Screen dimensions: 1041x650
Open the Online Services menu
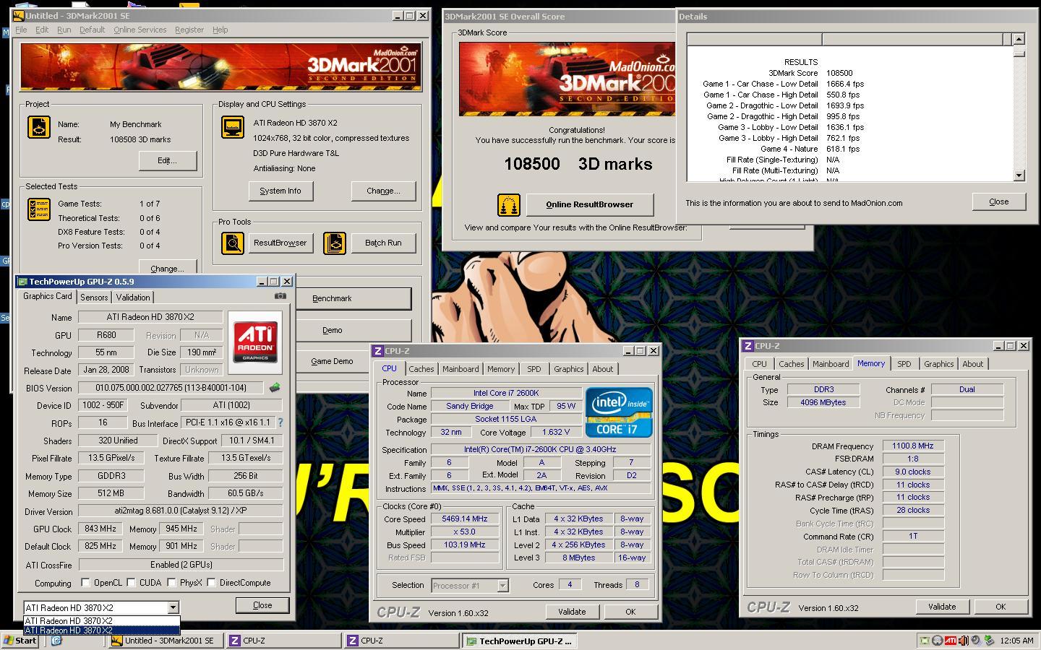tap(140, 30)
